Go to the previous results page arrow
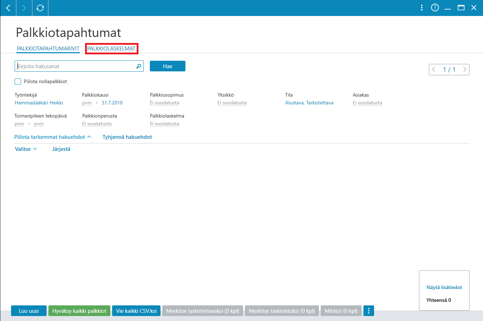Viewport: 483px width, 321px height. (x=434, y=70)
